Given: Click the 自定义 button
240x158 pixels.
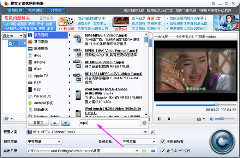Looking at the screenshot, I should [38, 123].
